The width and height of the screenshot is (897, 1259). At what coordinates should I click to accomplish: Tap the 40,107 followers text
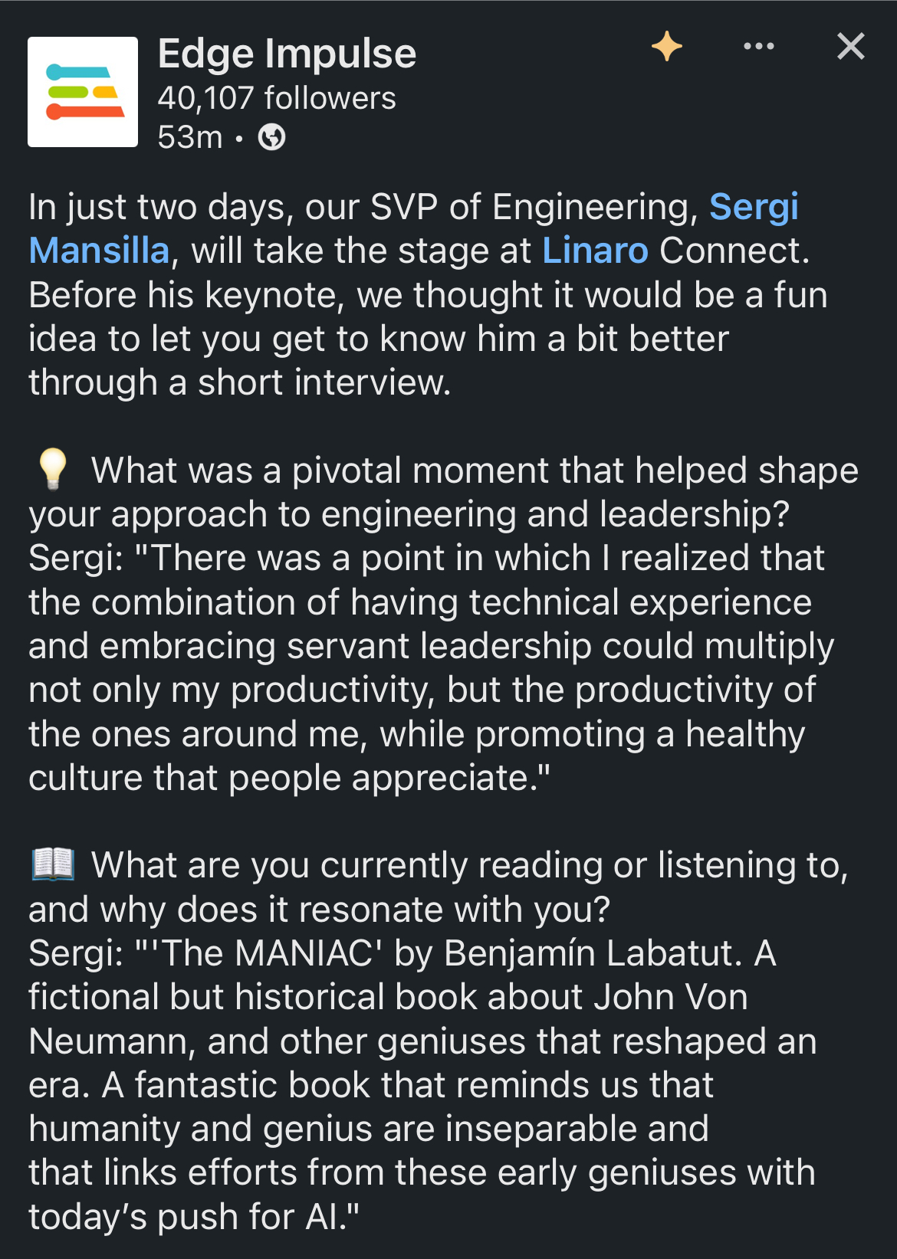(x=277, y=98)
